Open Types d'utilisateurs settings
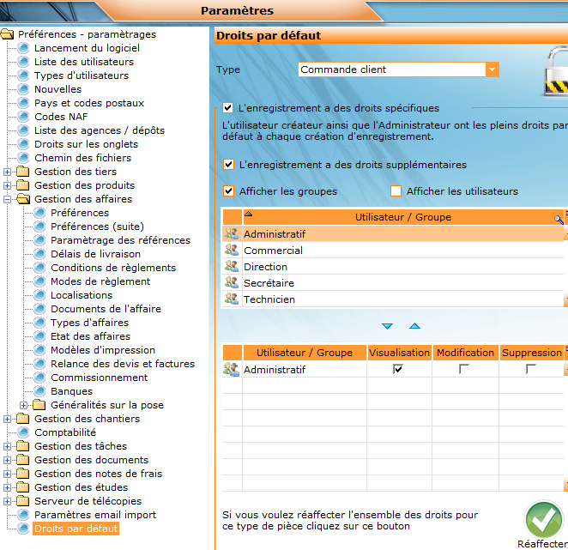Viewport: 568px width, 550px height. 82,76
